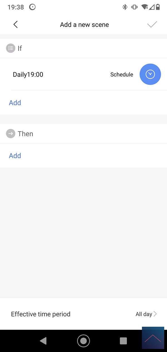
Task: Tap the blue clock Schedule icon
Action: pyautogui.click(x=150, y=74)
